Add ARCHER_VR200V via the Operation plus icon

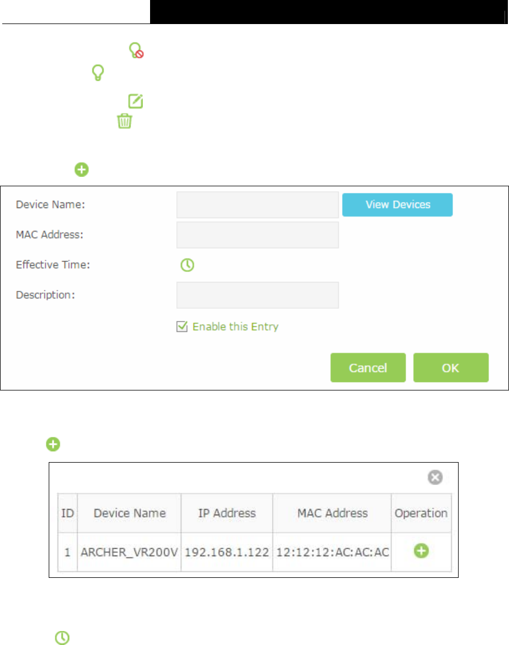(421, 551)
